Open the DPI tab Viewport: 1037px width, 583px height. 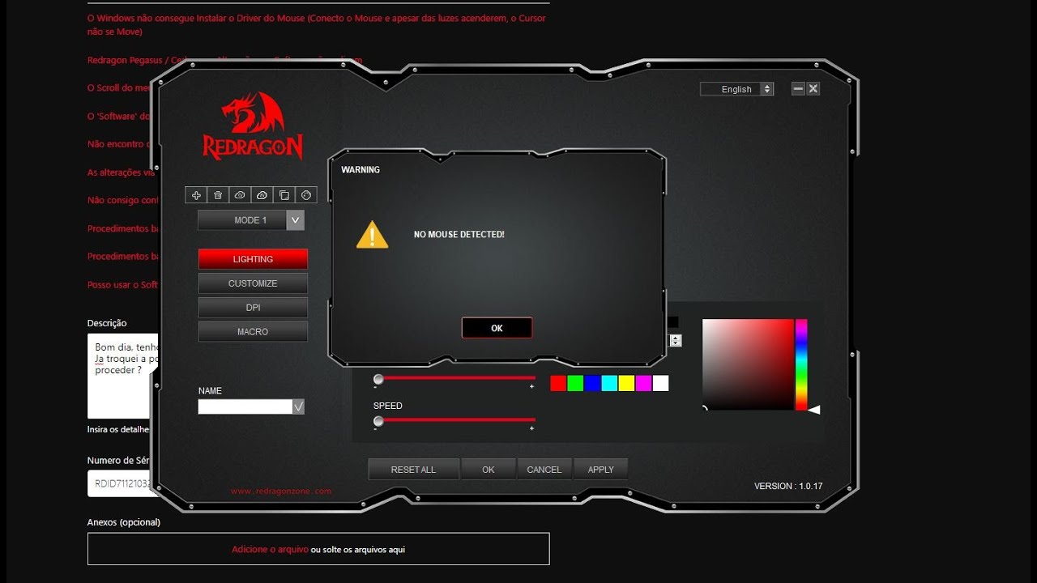pos(253,308)
